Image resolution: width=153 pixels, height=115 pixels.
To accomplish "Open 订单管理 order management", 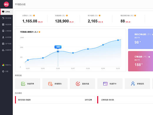I will pos(6,31).
